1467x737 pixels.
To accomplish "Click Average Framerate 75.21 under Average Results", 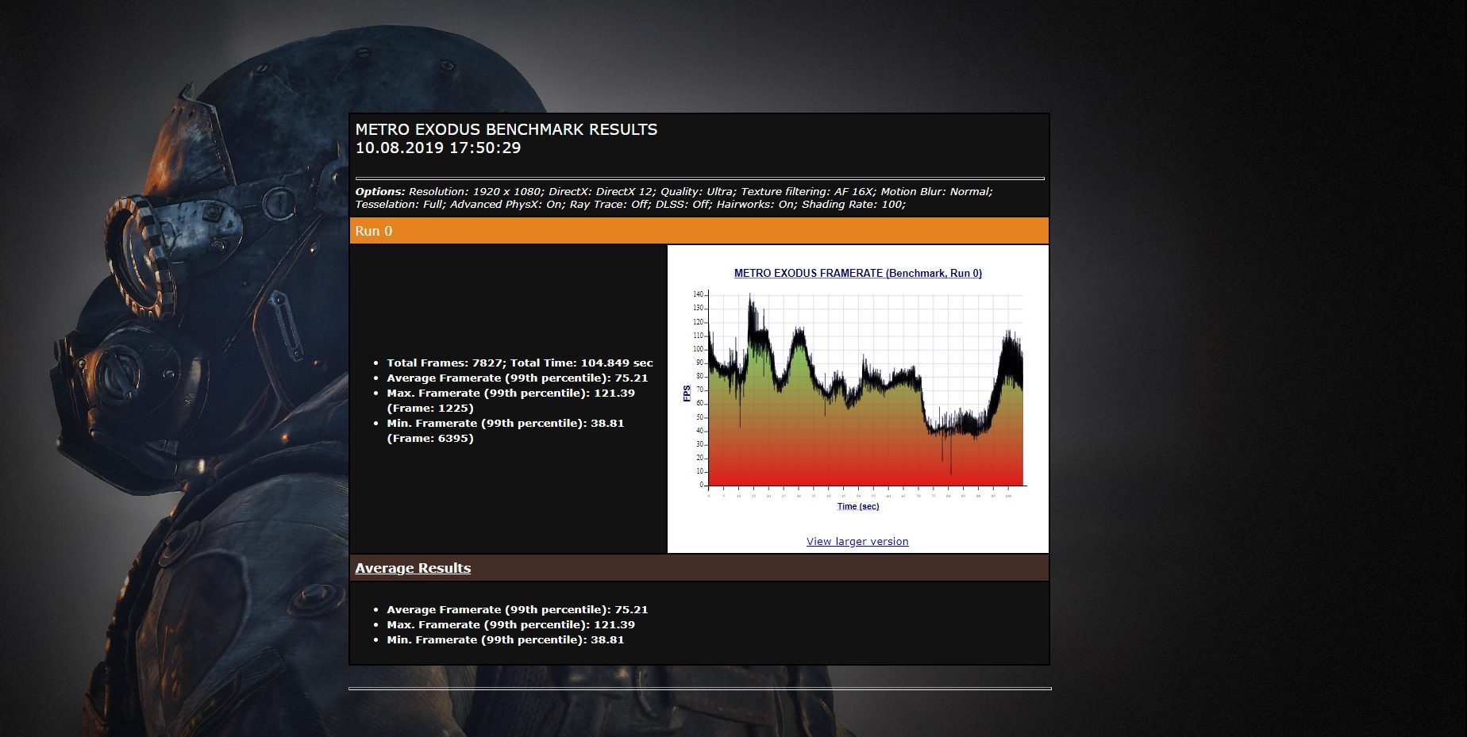I will (x=518, y=609).
